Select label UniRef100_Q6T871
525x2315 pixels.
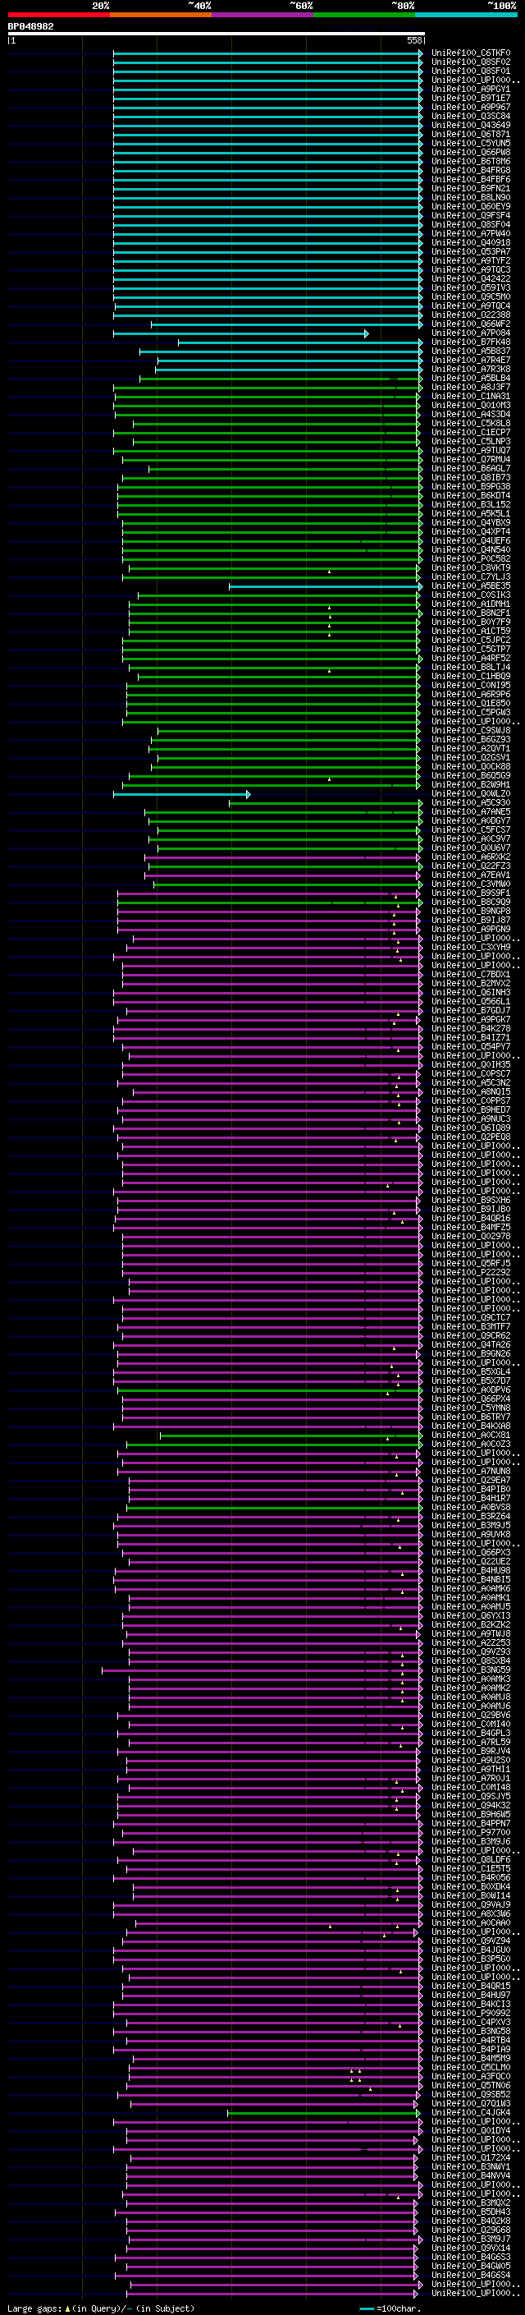click(471, 134)
